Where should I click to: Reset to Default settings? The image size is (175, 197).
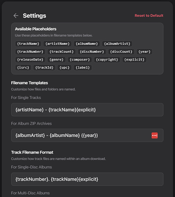[x=149, y=16]
